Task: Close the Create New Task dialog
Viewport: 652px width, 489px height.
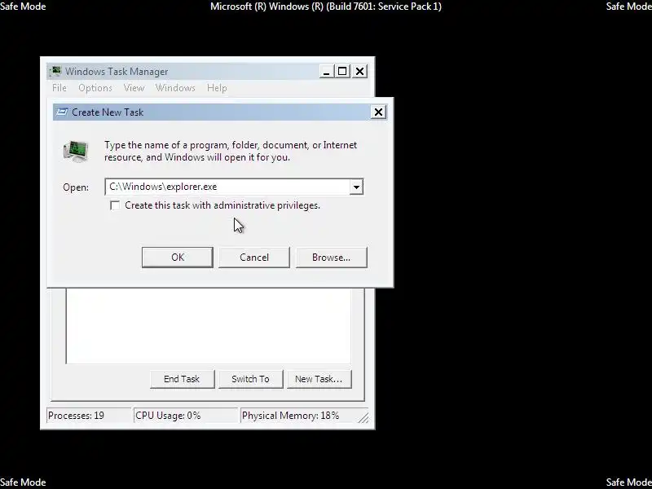Action: 378,112
